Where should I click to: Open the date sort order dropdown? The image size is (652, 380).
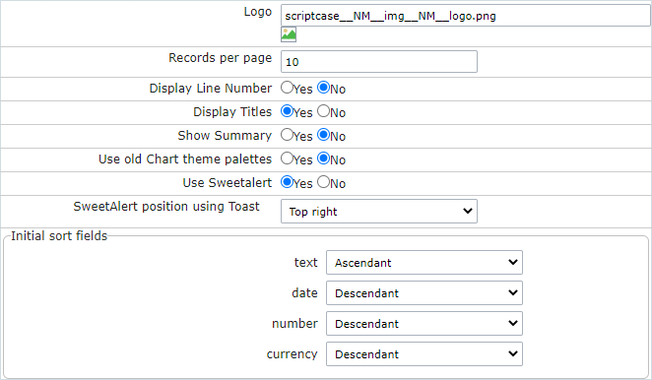coord(424,293)
